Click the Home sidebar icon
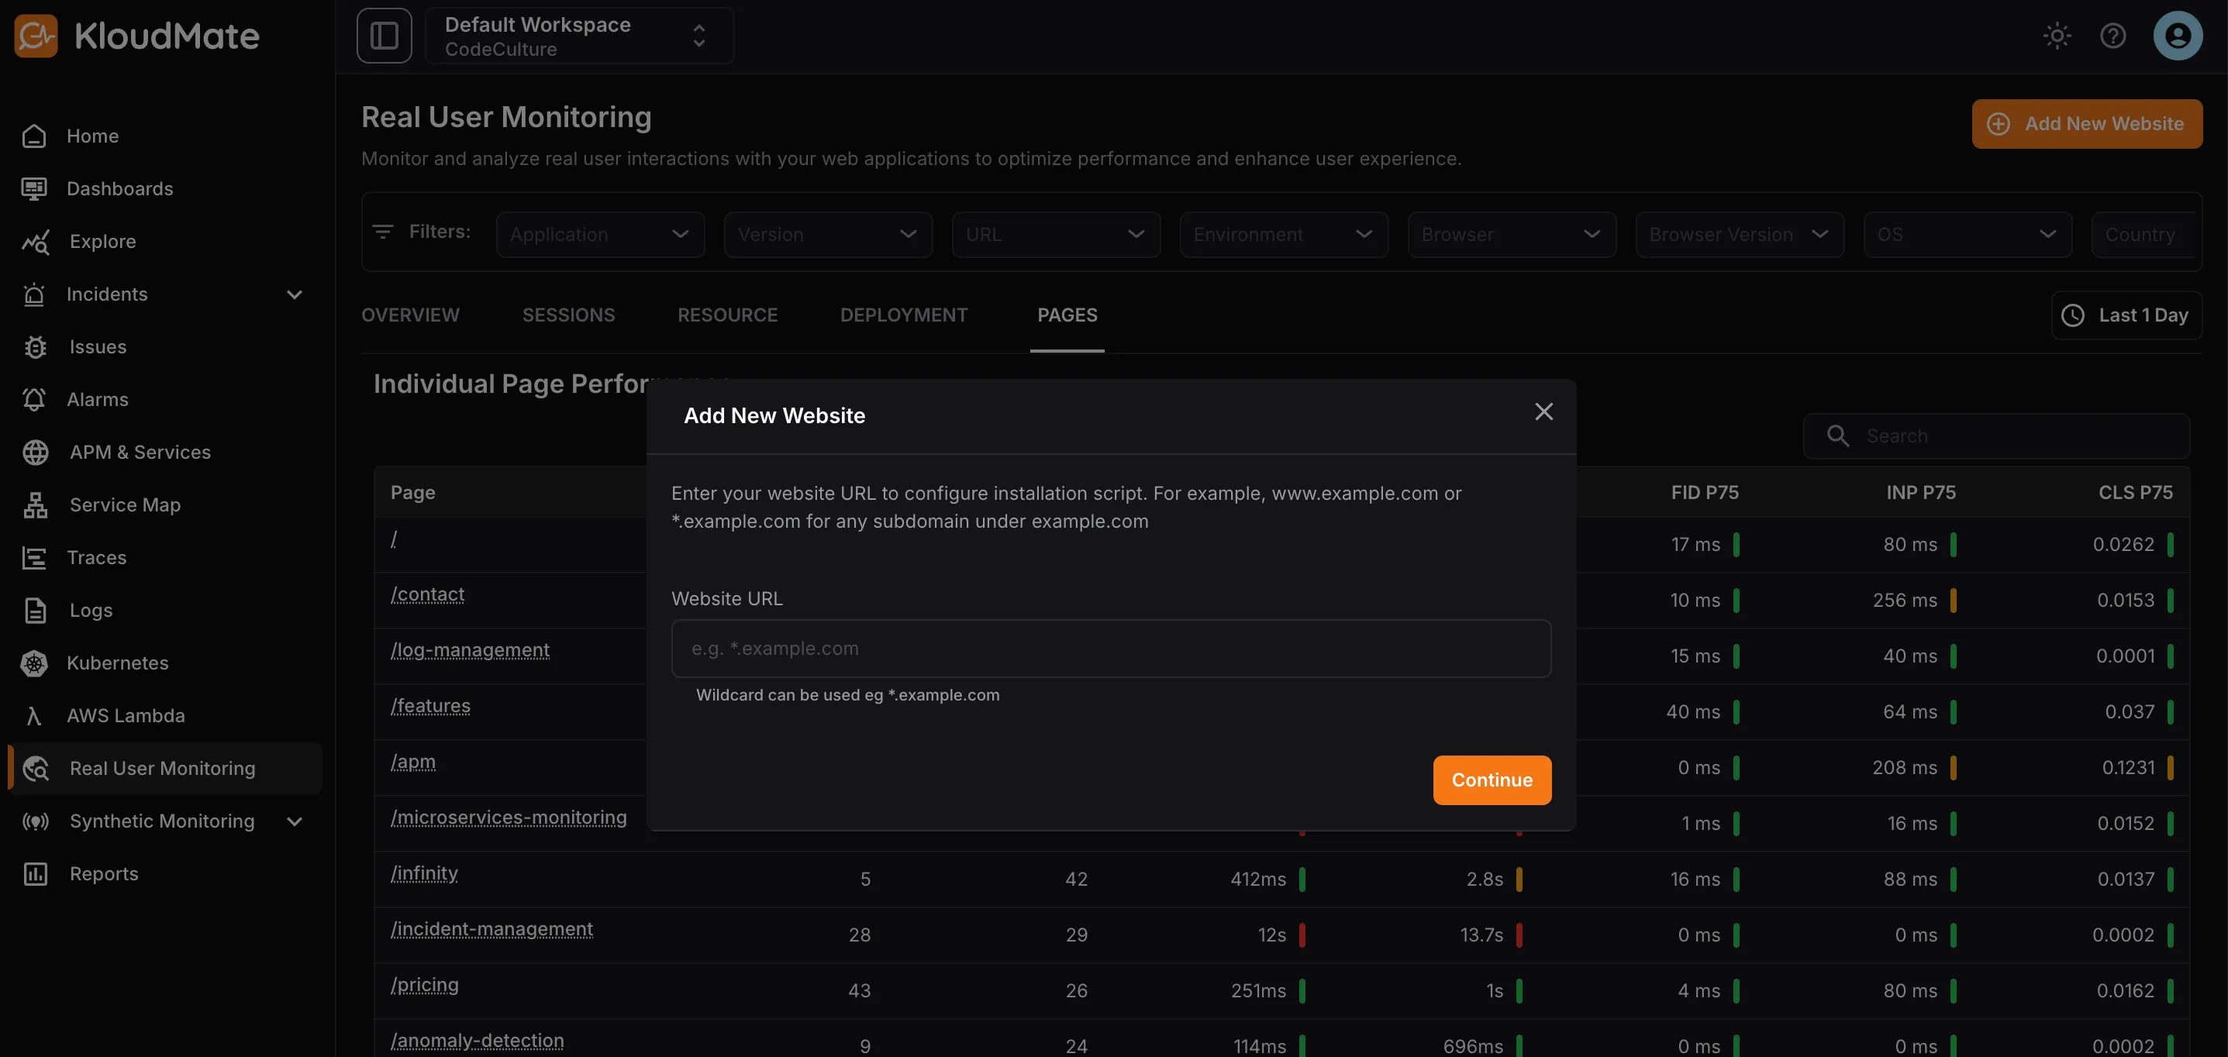Screen dimensions: 2228x1057 pyautogui.click(x=34, y=136)
